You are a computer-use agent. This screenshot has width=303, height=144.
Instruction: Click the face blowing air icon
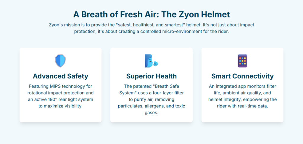pos(151,61)
